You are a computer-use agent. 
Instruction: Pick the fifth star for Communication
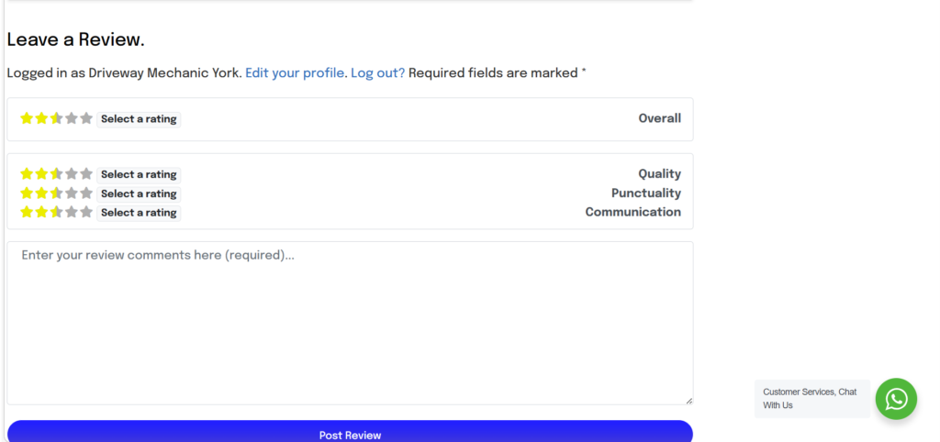tap(86, 212)
